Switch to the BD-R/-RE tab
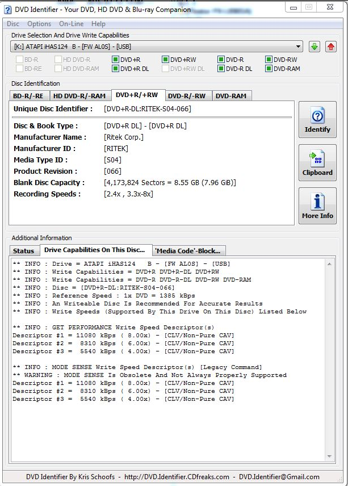Viewport: 348px width, 486px height. click(29, 96)
